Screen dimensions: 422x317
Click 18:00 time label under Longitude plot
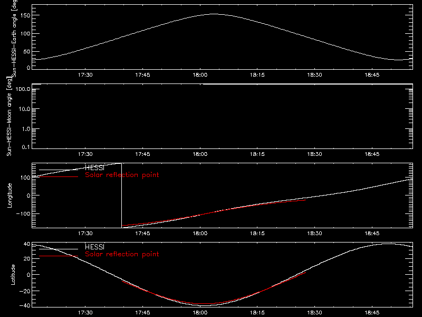coord(200,234)
